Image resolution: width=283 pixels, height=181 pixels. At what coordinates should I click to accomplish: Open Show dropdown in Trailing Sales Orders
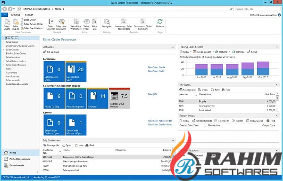coord(185,52)
